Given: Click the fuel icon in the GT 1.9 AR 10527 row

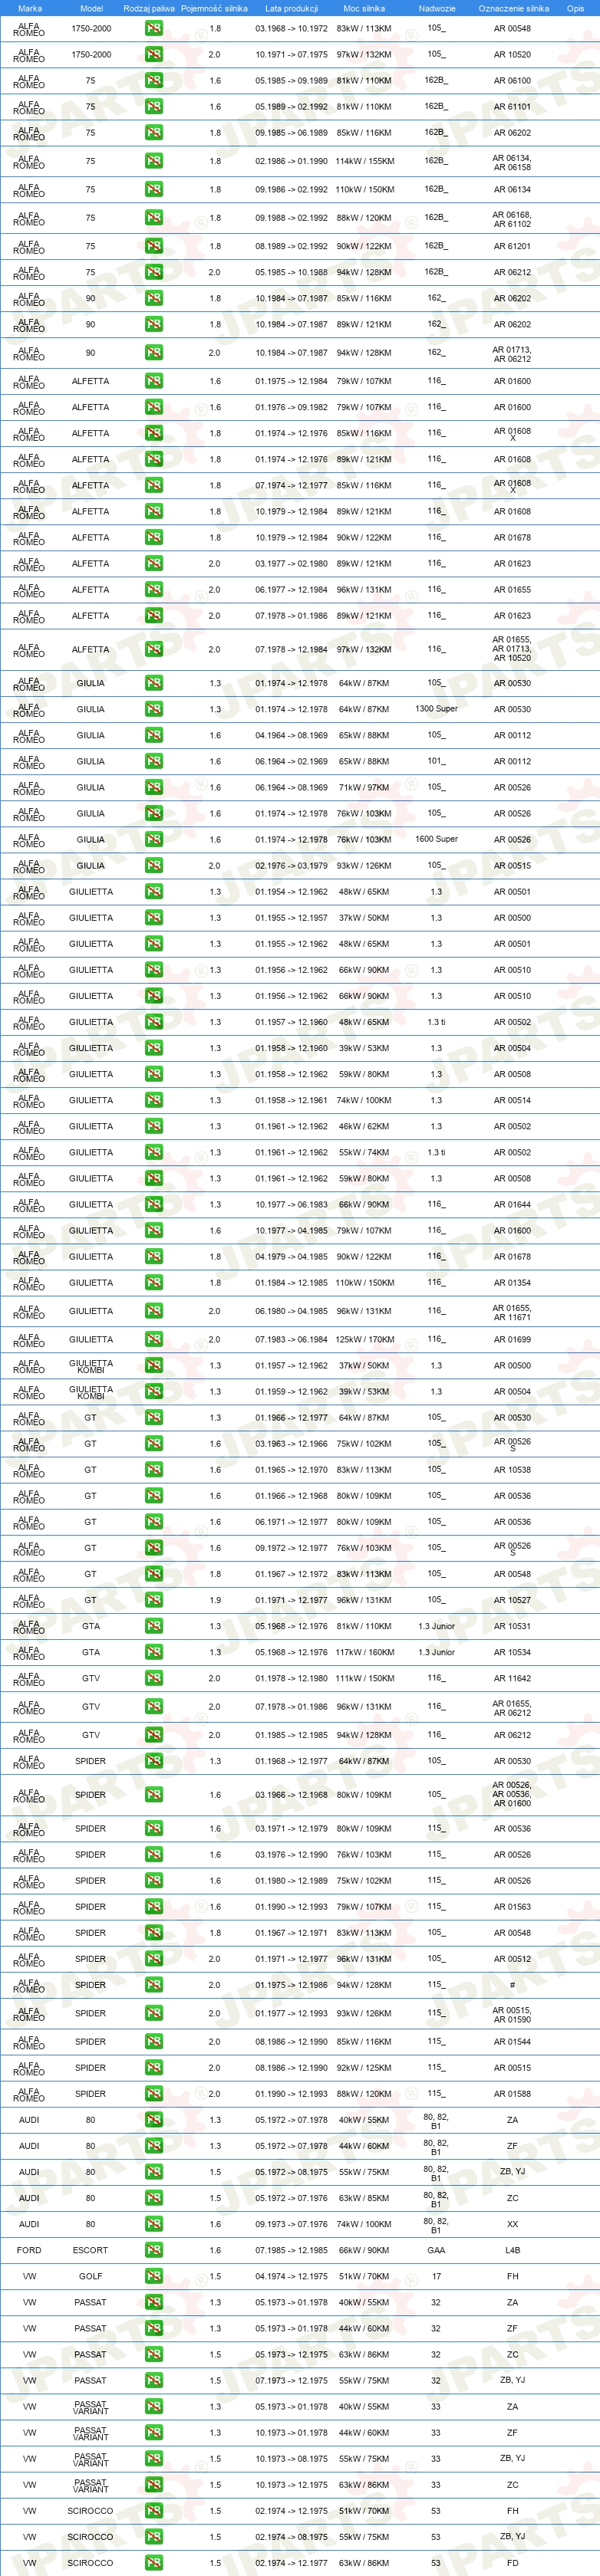Looking at the screenshot, I should (153, 1599).
